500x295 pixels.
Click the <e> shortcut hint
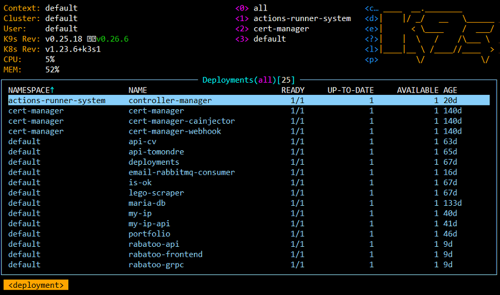[372, 29]
